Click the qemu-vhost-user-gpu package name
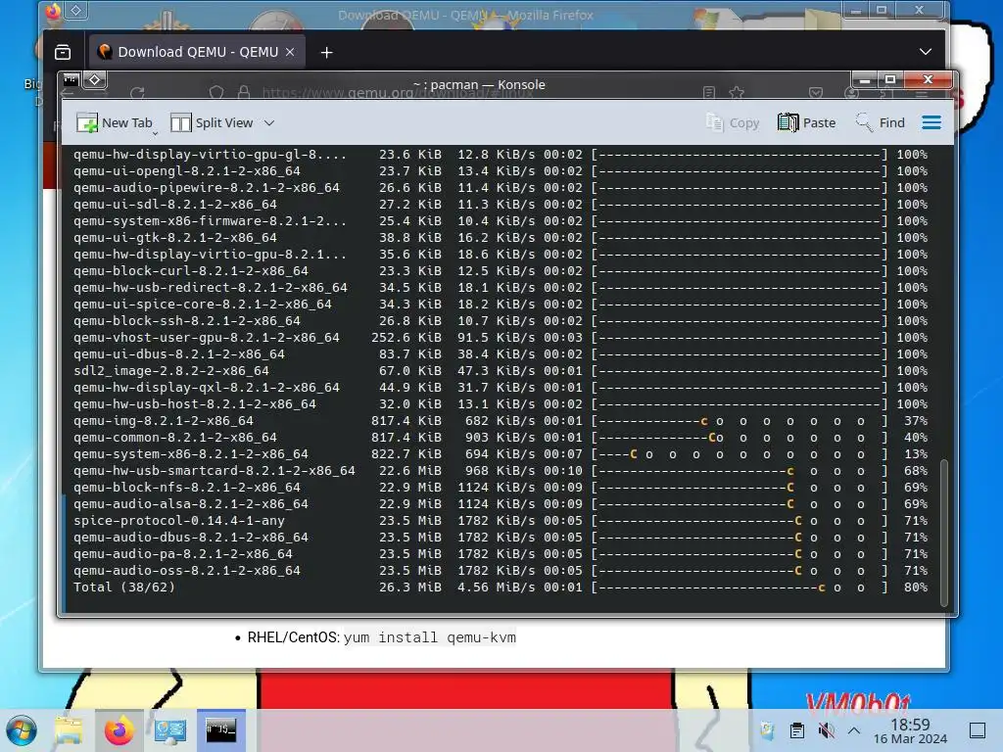 click(207, 338)
